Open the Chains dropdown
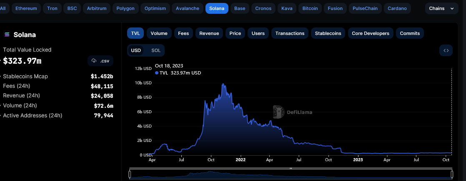Viewport: 466px width, 181px height. [442, 8]
